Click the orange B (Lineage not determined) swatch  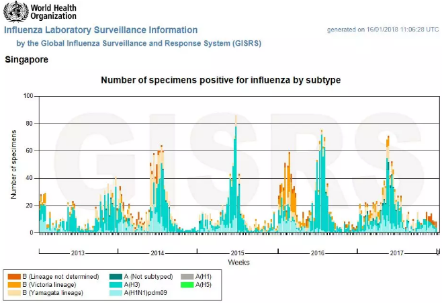tap(13, 277)
